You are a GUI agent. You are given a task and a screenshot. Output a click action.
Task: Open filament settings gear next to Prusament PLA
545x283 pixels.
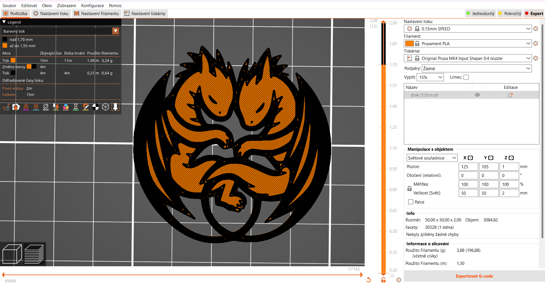pyautogui.click(x=536, y=43)
